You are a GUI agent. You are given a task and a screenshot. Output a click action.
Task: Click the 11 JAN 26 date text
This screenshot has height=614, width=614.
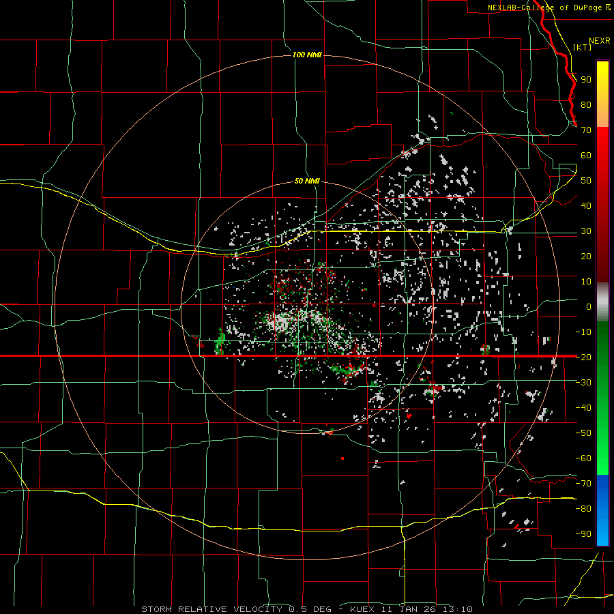click(x=410, y=609)
